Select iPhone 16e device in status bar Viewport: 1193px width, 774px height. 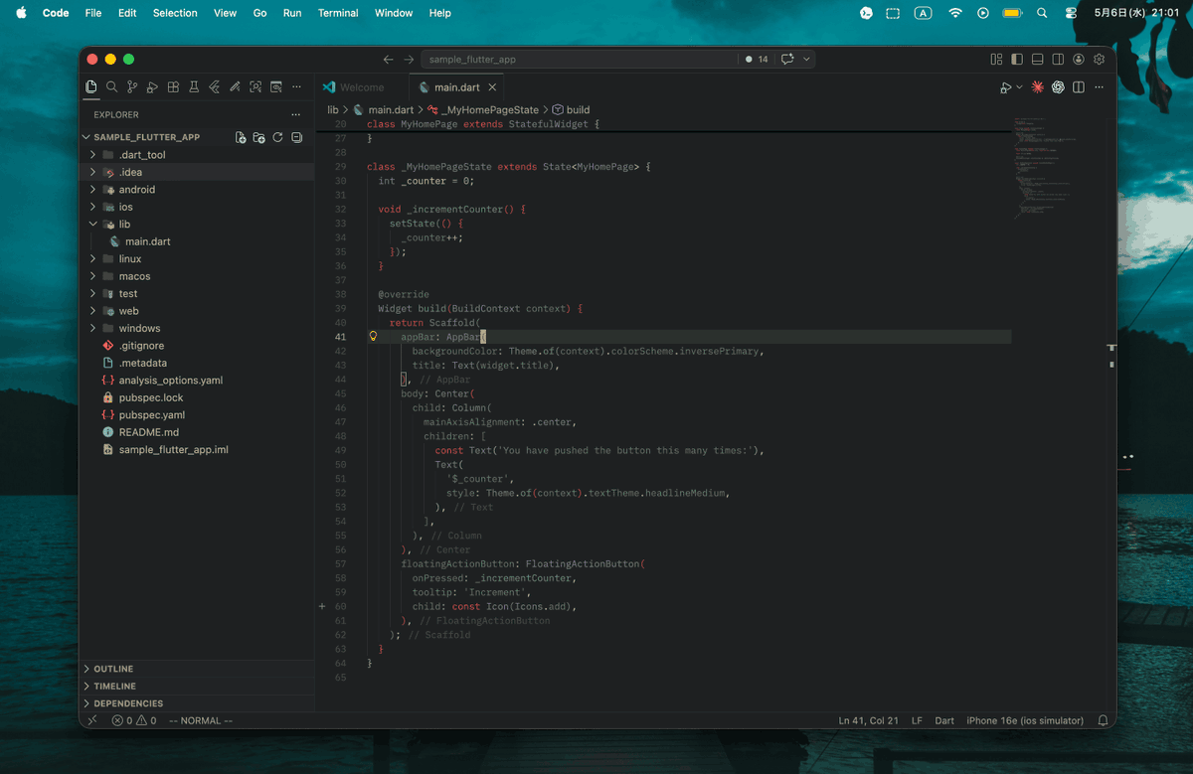coord(1025,720)
